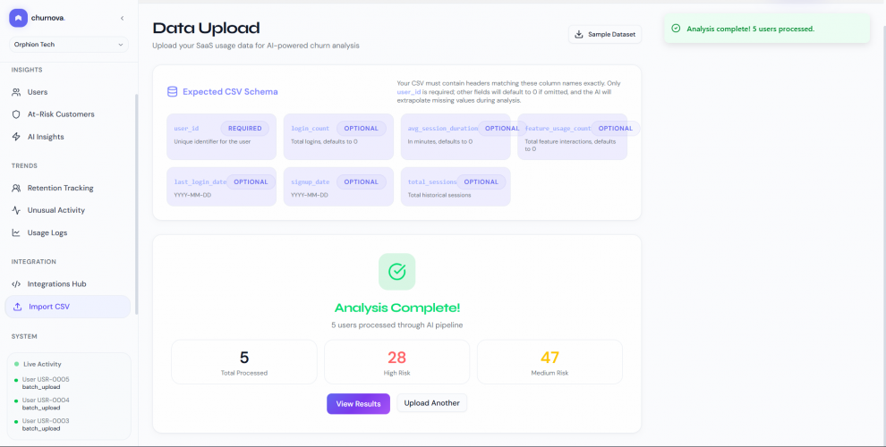
Task: Click the Data Upload page heading
Action: (206, 28)
